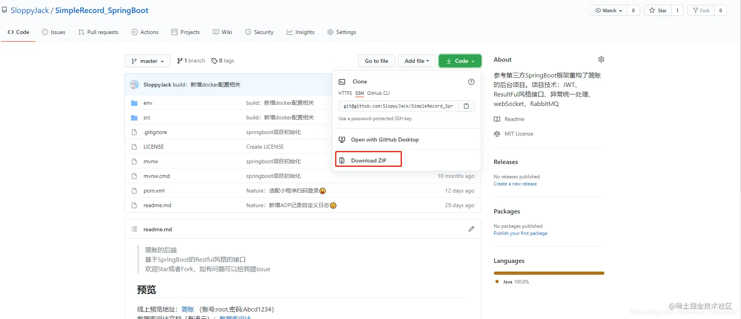Screen dimensions: 741x319
Task: Open the Watch count number
Action: [x=633, y=10]
